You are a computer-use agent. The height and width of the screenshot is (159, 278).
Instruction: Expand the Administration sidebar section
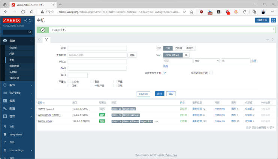[x=17, y=116]
